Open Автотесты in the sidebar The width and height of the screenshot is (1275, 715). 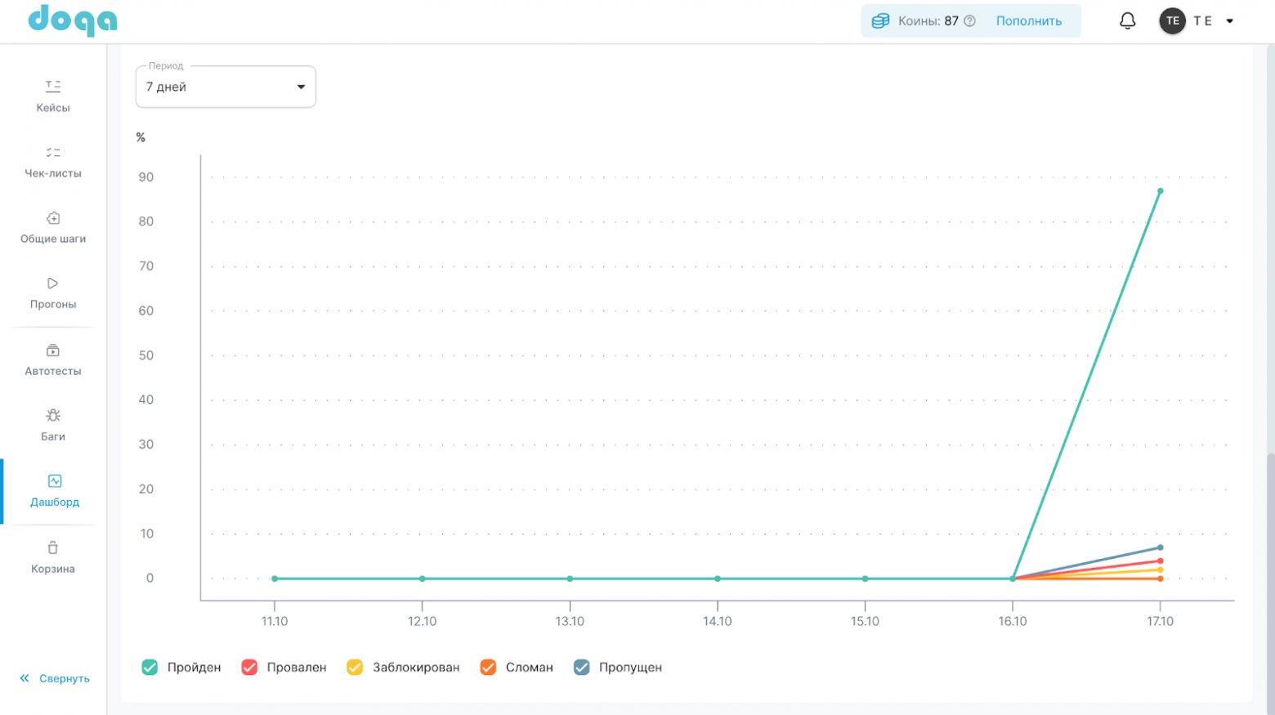click(x=53, y=360)
